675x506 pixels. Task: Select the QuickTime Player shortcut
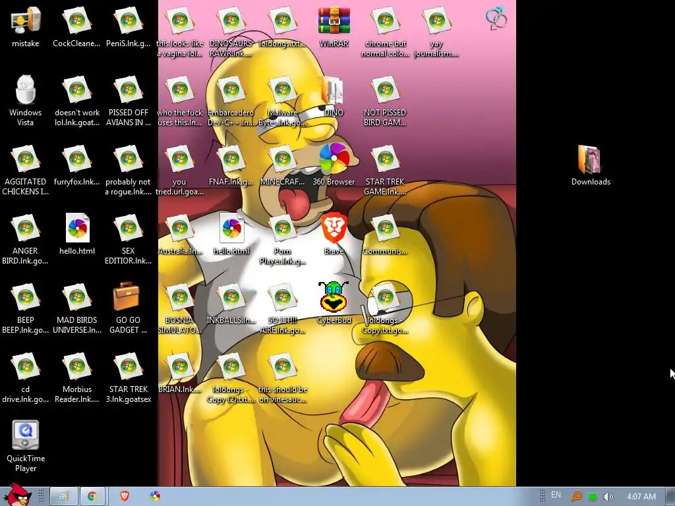[26, 446]
